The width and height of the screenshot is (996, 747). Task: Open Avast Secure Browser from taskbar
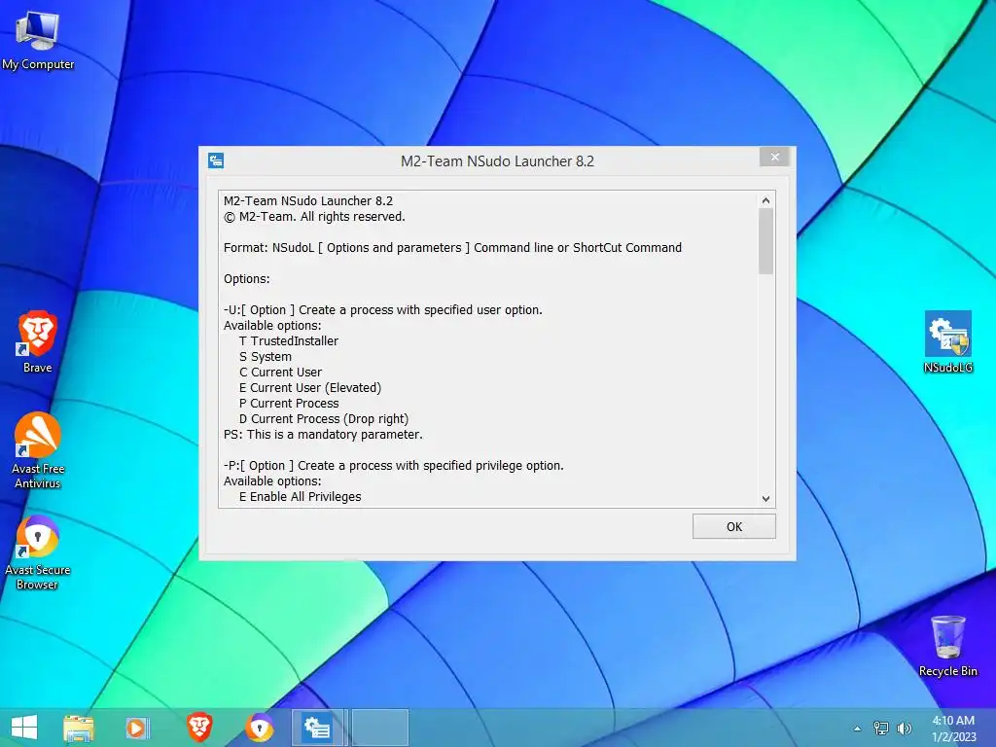pyautogui.click(x=259, y=728)
